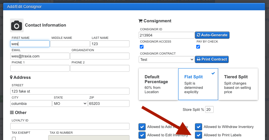
Task: Open the Consignor Contract dropdown
Action: pyautogui.click(x=166, y=59)
